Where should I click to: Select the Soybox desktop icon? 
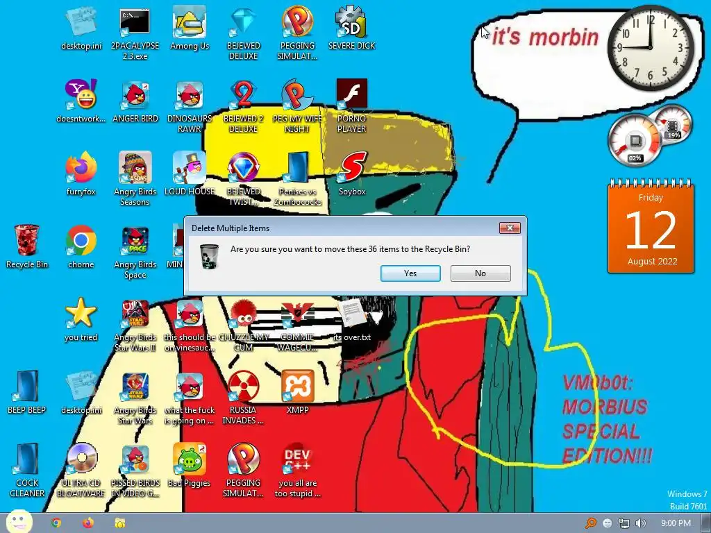point(352,174)
